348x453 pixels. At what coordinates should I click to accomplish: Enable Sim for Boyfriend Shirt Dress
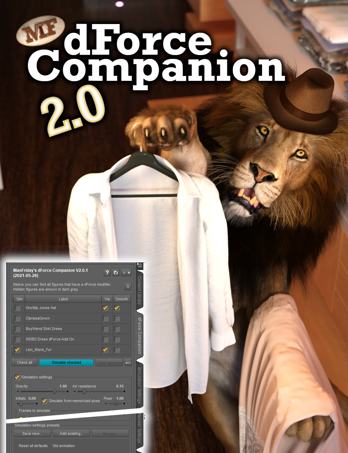pyautogui.click(x=17, y=329)
